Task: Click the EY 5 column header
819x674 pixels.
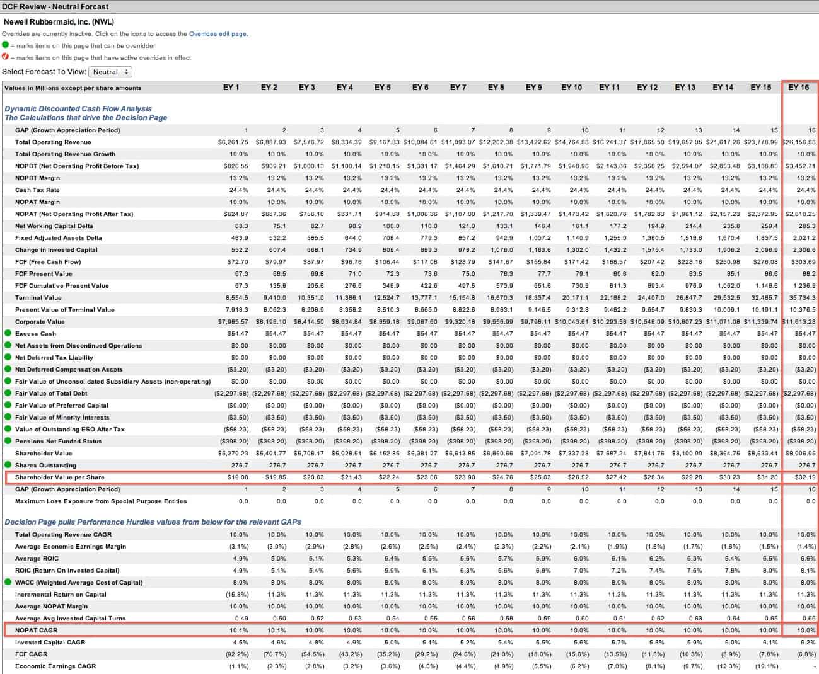Action: (383, 88)
